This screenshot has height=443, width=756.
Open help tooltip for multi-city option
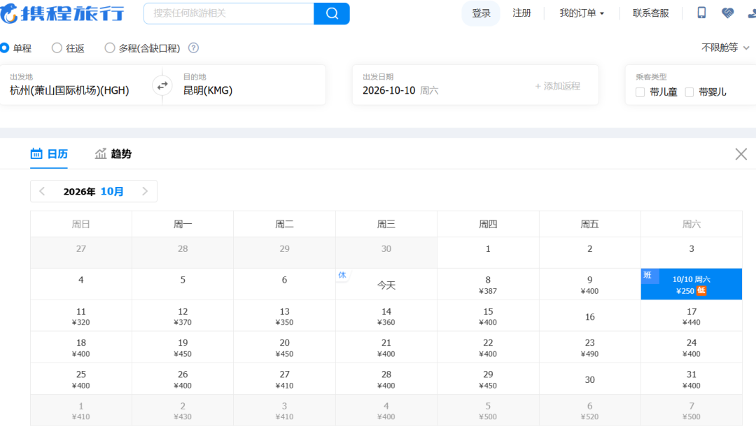click(193, 48)
